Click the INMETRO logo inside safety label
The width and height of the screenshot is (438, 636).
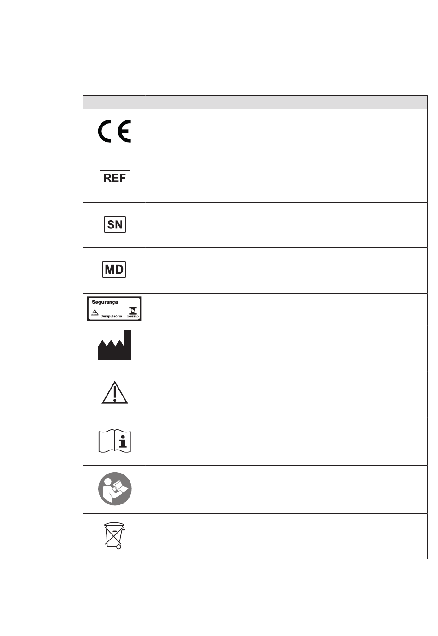[132, 312]
